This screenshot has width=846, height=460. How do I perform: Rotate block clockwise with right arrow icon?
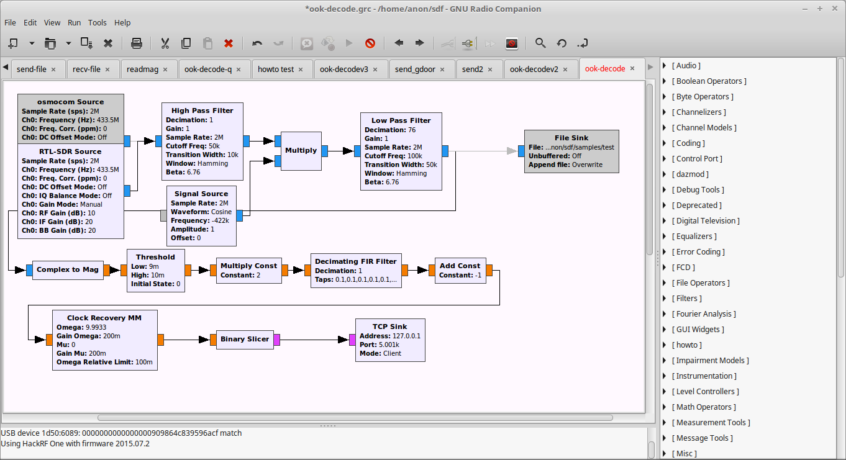(x=420, y=43)
